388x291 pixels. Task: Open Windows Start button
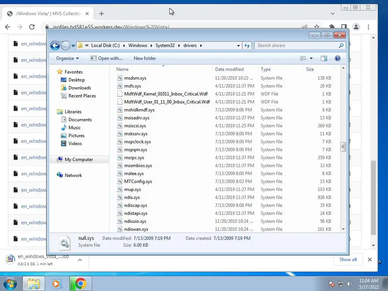coord(10,283)
